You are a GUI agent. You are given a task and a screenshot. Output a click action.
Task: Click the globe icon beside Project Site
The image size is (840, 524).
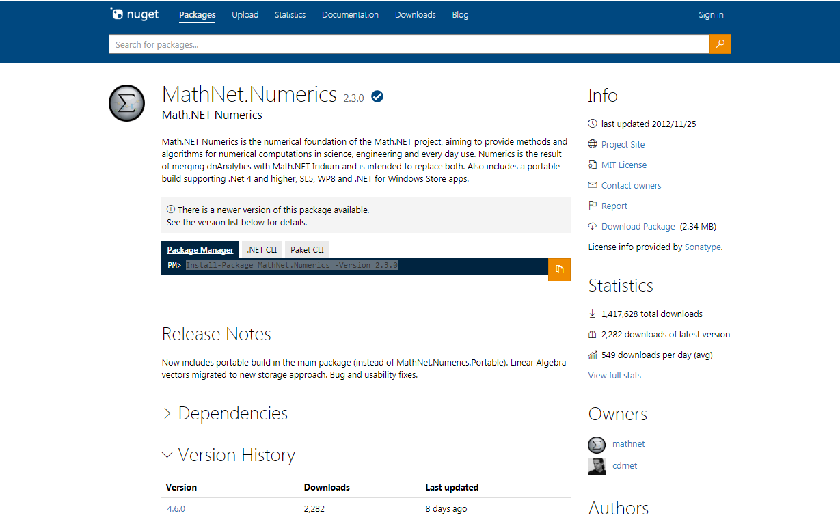[593, 144]
